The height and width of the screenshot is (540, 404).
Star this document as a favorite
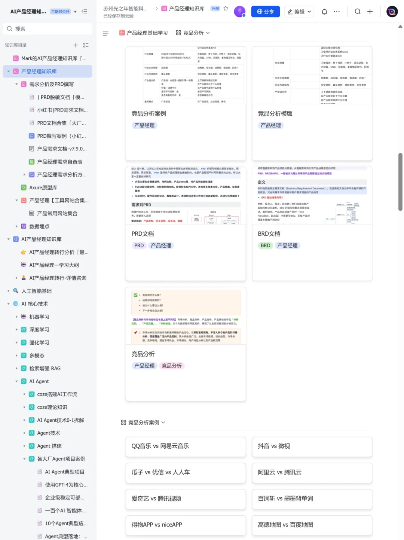226,9
